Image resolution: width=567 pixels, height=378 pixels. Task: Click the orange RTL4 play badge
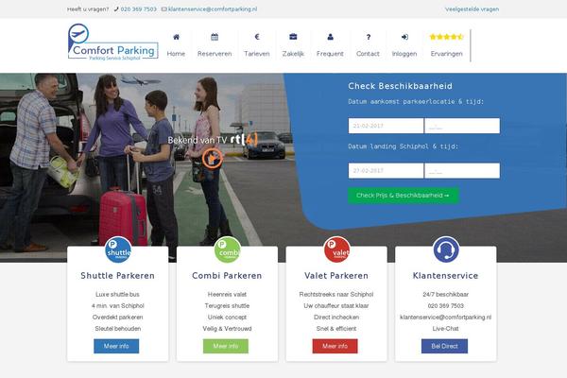coord(213,159)
